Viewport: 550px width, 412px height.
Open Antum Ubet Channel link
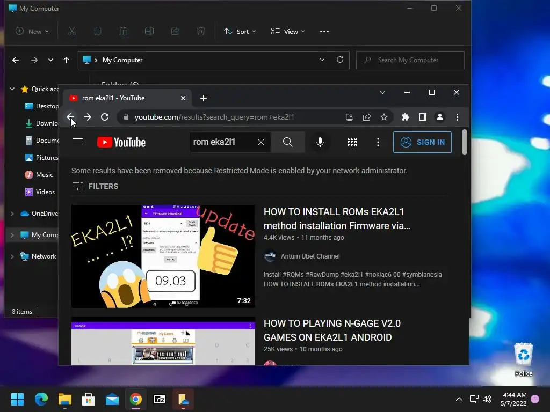click(310, 256)
